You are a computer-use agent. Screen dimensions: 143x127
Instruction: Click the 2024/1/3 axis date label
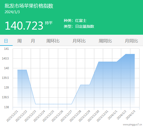pos(131,115)
